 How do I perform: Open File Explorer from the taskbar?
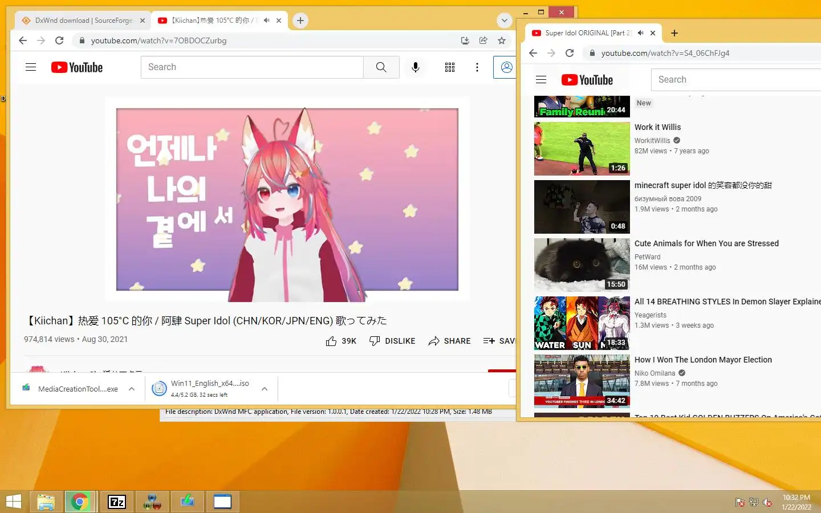coord(46,502)
